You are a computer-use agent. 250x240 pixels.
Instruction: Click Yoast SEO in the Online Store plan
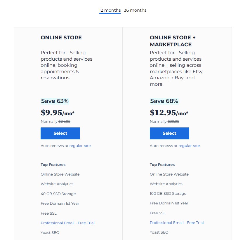[50, 233]
